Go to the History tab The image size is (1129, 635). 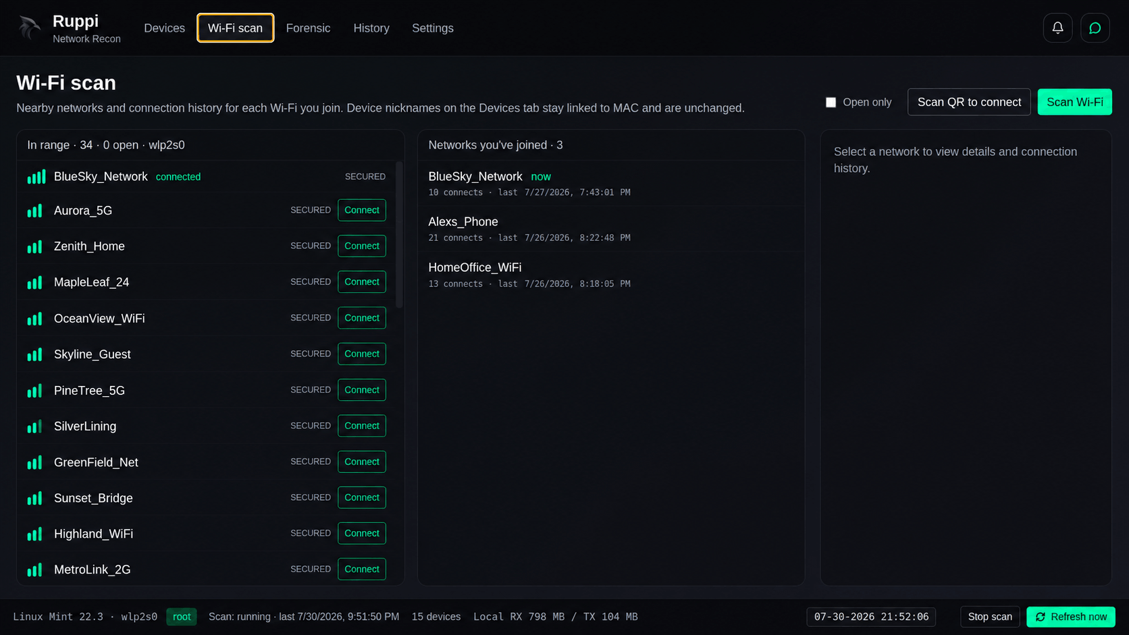tap(371, 28)
